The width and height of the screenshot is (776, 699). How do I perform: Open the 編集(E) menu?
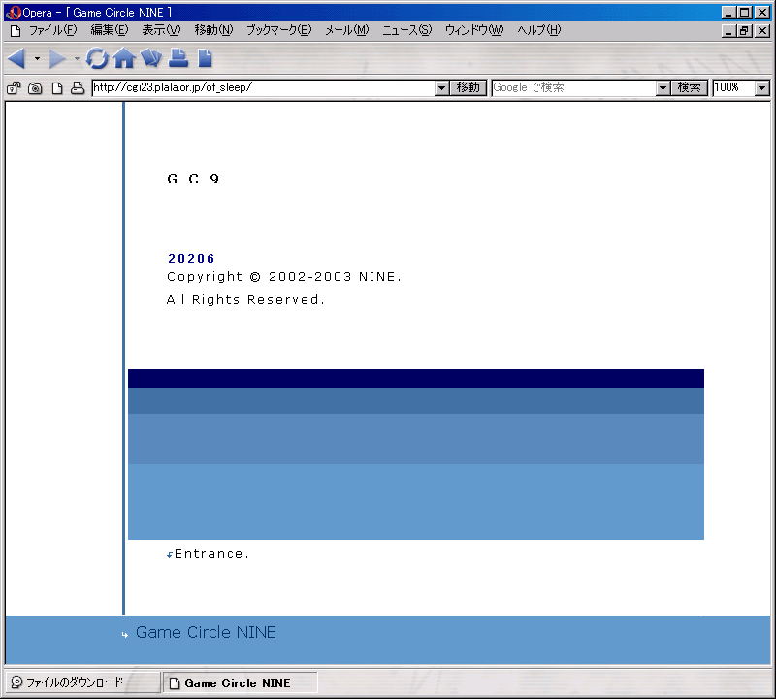pos(110,30)
